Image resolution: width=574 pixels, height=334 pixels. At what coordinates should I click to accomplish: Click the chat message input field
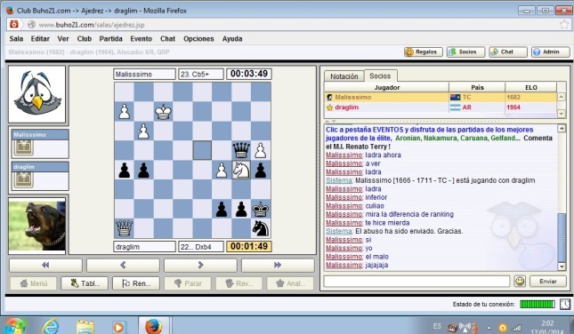416,281
